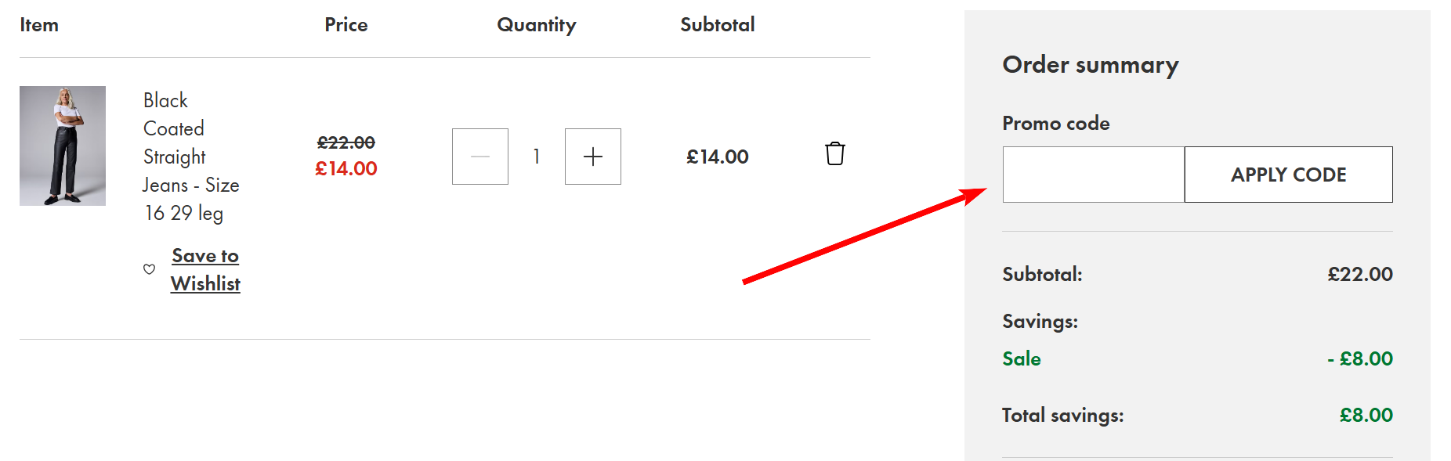This screenshot has height=461, width=1451.
Task: Click the Black Coated Straight Jeans product name
Action: coord(190,157)
